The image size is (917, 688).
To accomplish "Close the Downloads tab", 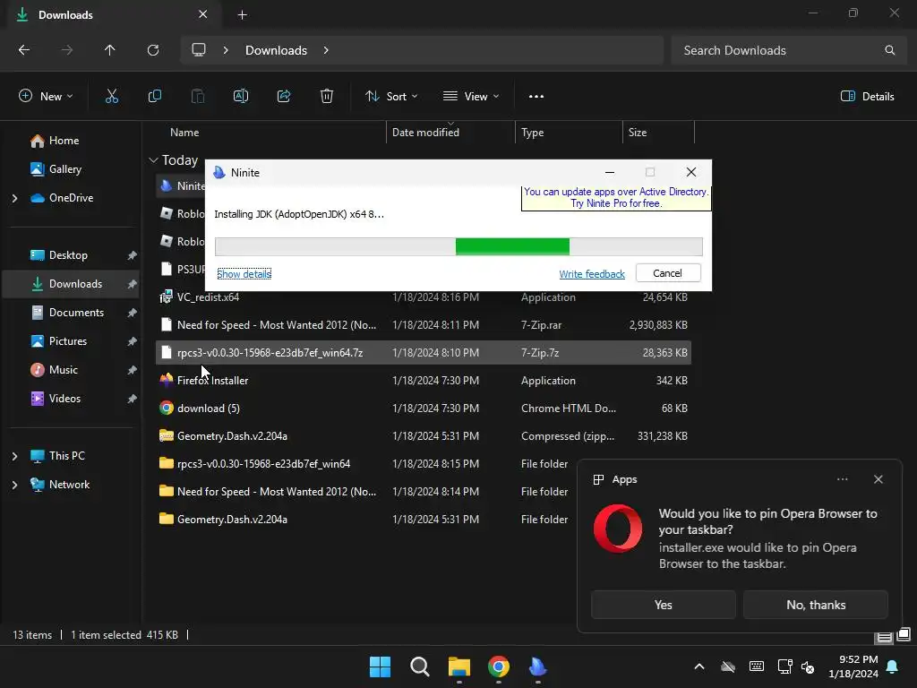I will [203, 14].
